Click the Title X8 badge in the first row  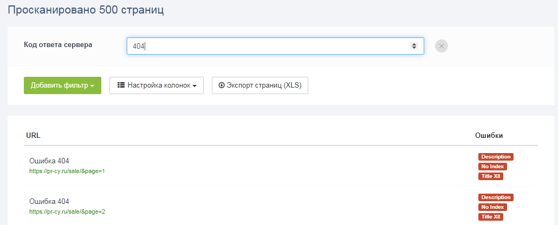[x=491, y=176]
